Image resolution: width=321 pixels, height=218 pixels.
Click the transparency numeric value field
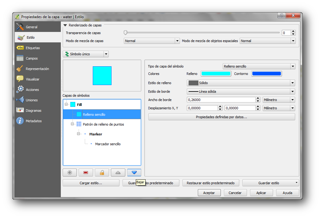pyautogui.click(x=286, y=33)
